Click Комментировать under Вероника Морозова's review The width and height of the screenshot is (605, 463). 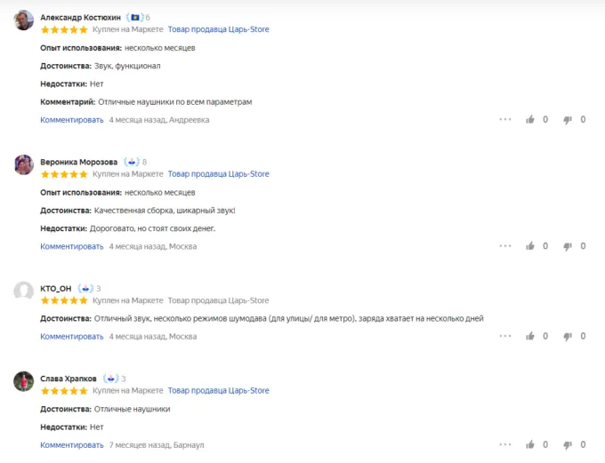click(x=72, y=246)
